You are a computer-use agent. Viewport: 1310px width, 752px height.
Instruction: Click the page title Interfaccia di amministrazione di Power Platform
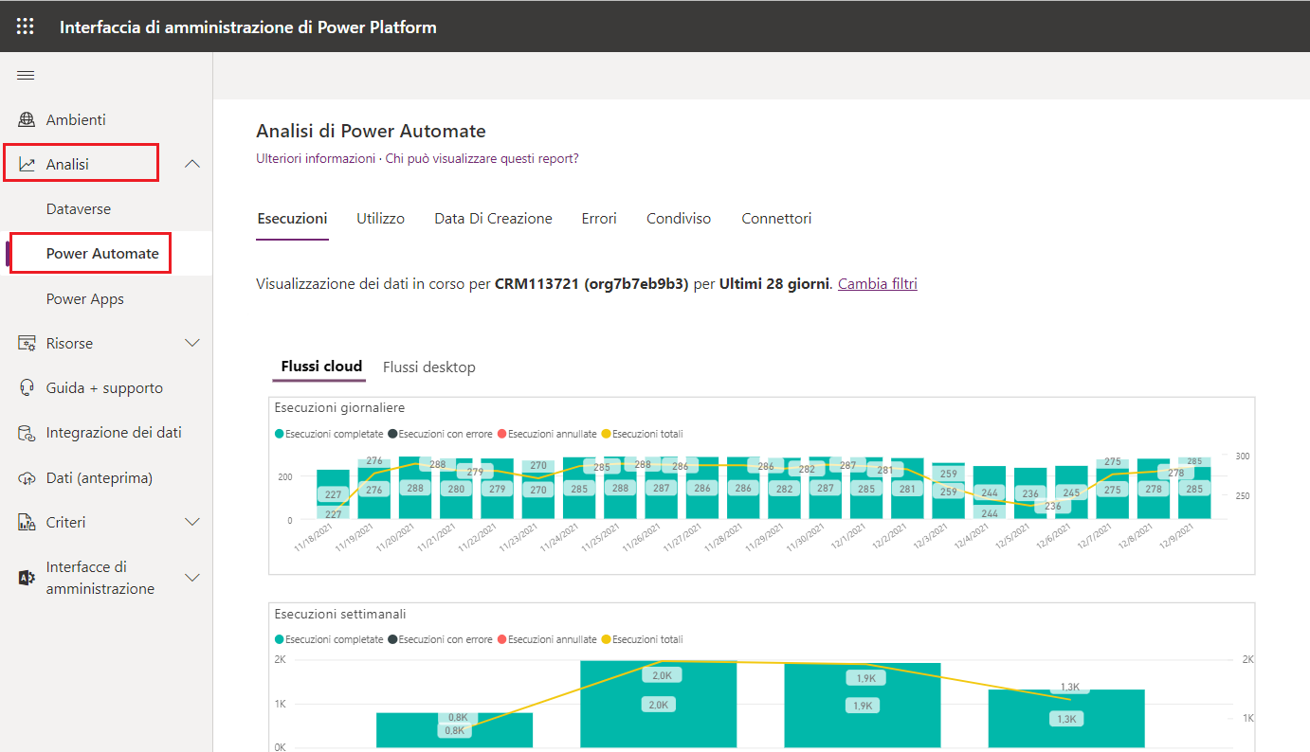(x=248, y=27)
